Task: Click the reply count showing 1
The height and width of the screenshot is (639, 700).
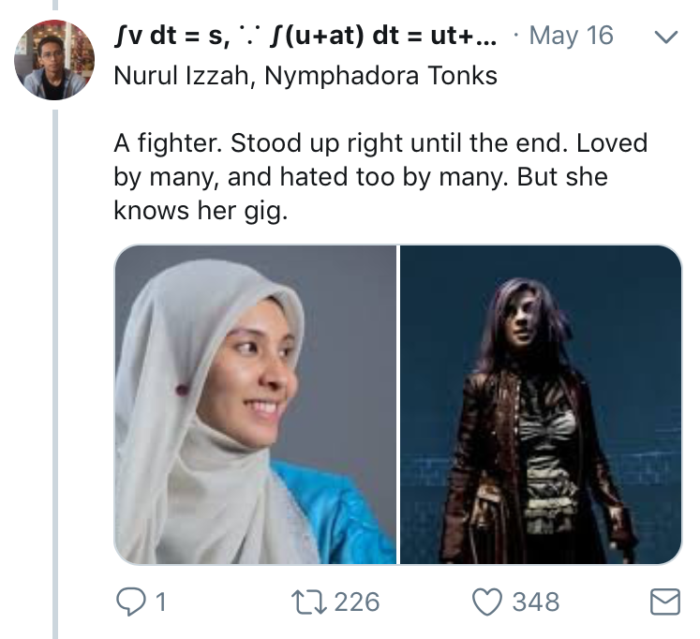Action: [159, 601]
